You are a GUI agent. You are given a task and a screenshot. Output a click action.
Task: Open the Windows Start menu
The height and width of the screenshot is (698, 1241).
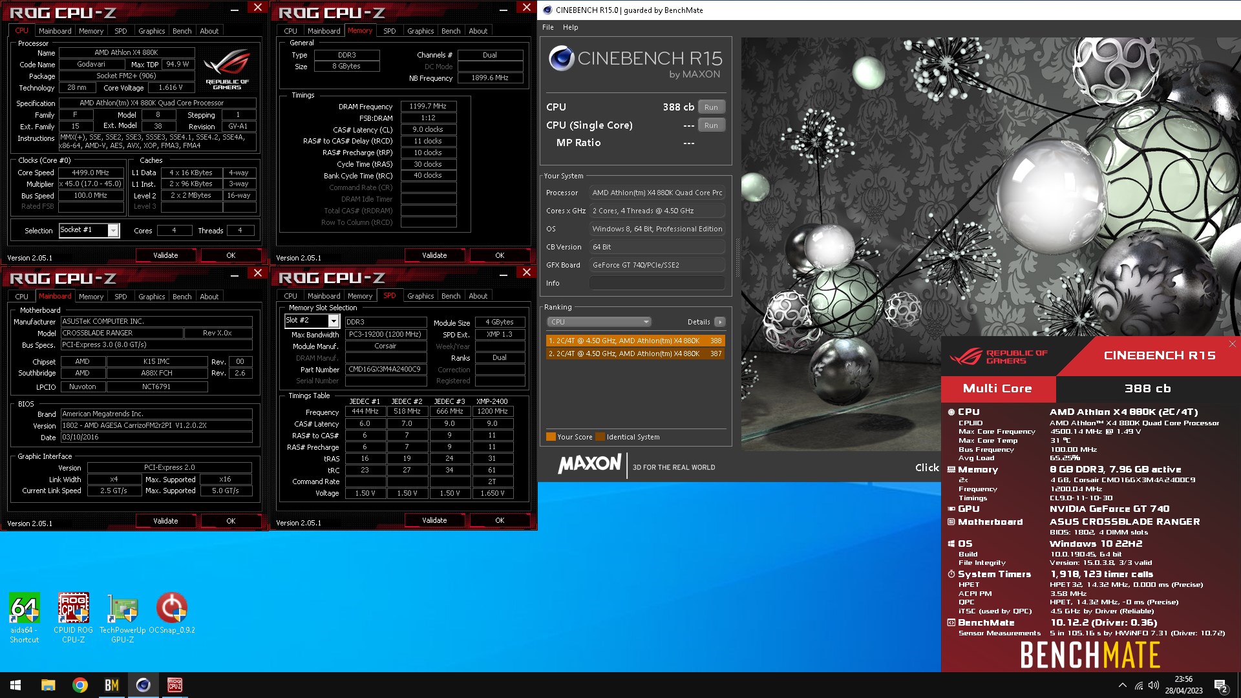[x=16, y=685]
